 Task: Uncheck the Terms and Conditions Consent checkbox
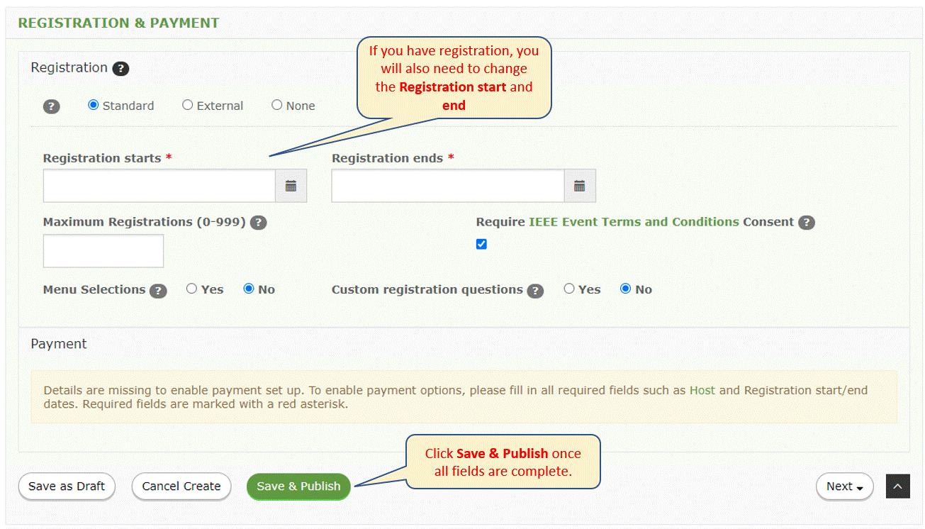[x=481, y=244]
